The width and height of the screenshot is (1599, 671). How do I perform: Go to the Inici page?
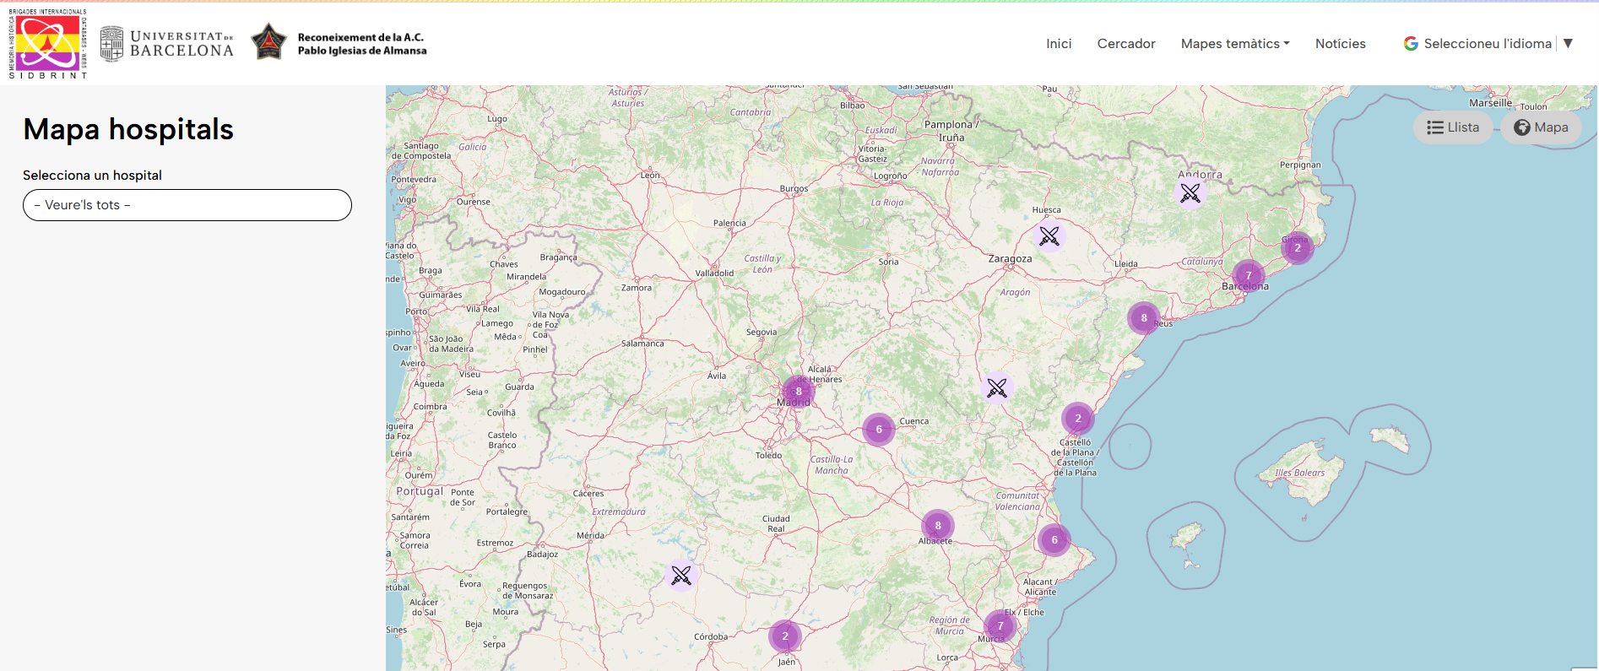1059,44
